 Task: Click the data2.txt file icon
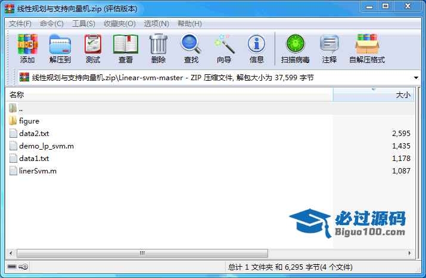point(13,133)
